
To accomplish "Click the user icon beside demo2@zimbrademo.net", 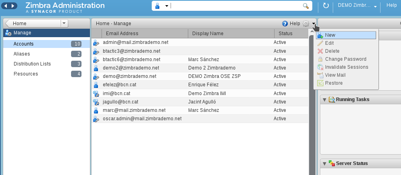I will pos(96,68).
